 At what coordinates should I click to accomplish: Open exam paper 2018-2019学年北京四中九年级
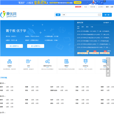(x=94, y=44)
